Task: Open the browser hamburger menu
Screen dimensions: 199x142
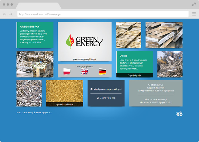Action: click(194, 14)
